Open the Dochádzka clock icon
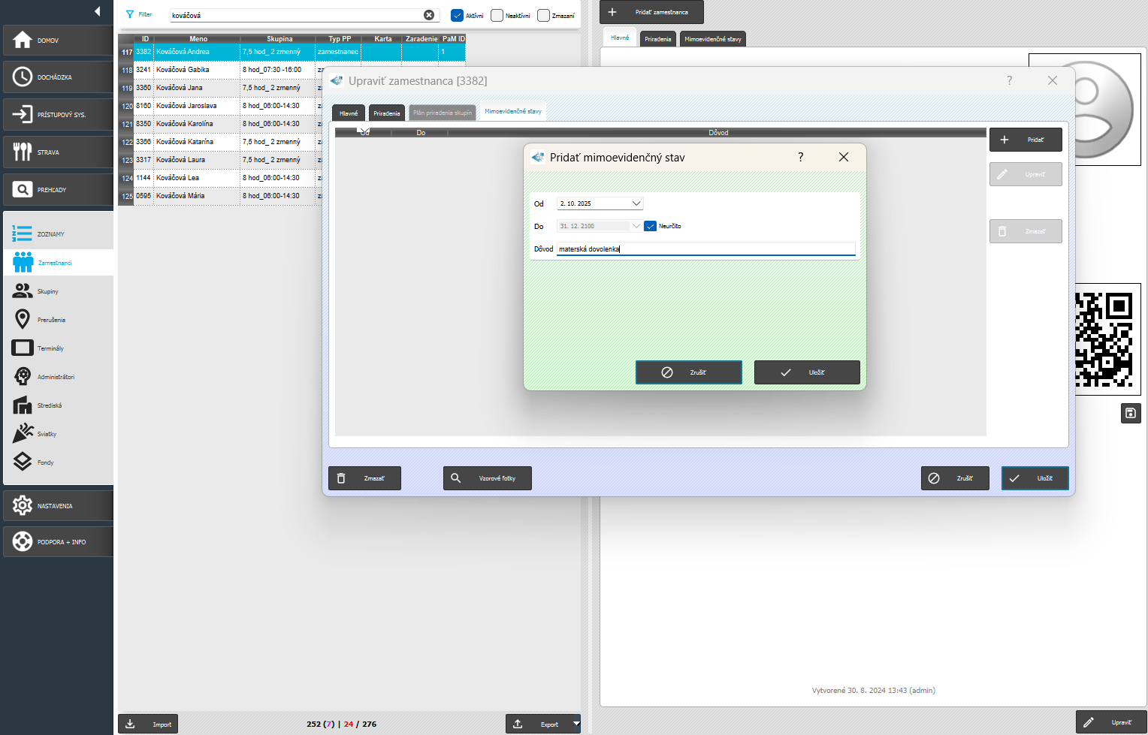Viewport: 1148px width, 735px height. (23, 77)
